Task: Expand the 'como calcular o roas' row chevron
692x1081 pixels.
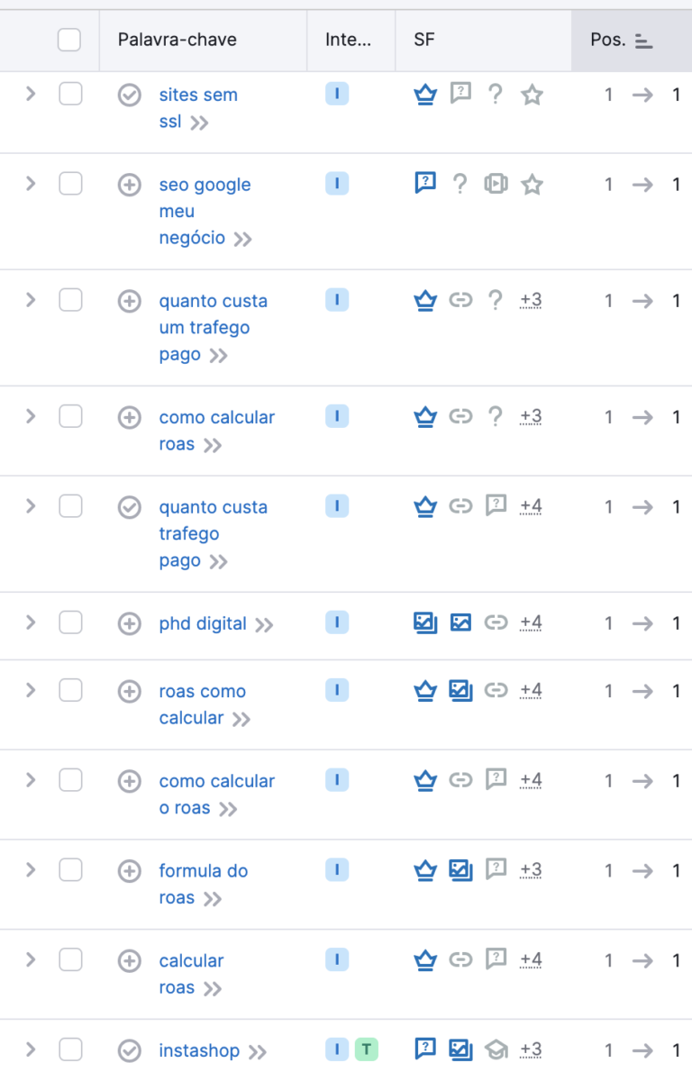Action: tap(31, 779)
